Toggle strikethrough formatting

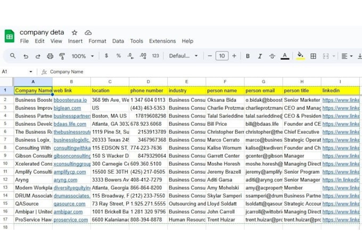point(272,56)
